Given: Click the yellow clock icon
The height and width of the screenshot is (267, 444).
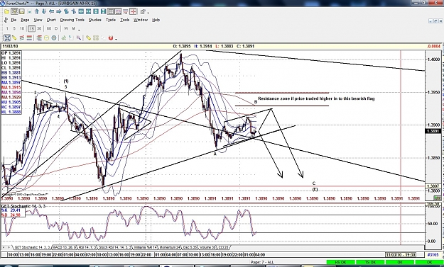Looking at the screenshot, I should pos(46,38).
